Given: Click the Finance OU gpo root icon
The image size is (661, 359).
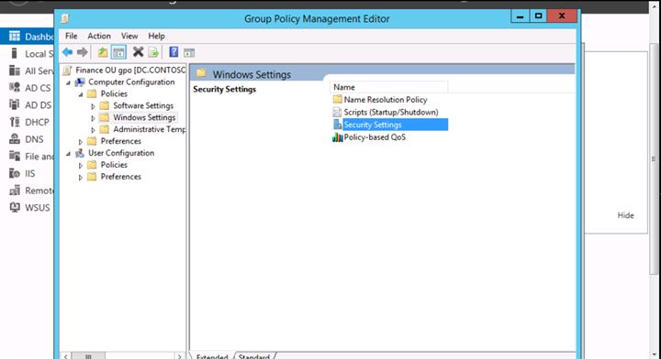Looking at the screenshot, I should pos(67,71).
